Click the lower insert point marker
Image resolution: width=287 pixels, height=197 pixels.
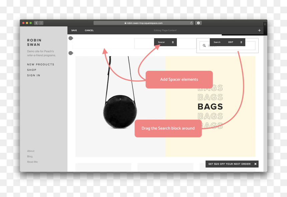pyautogui.click(x=71, y=53)
